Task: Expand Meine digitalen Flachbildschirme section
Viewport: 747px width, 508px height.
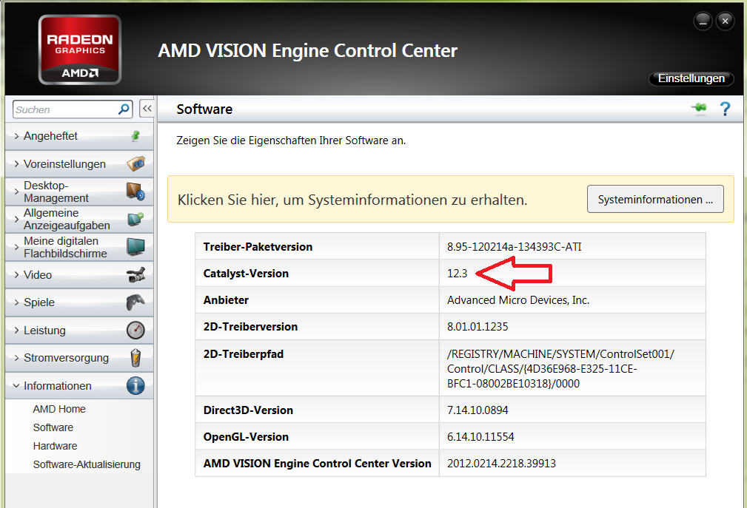Action: 65,247
